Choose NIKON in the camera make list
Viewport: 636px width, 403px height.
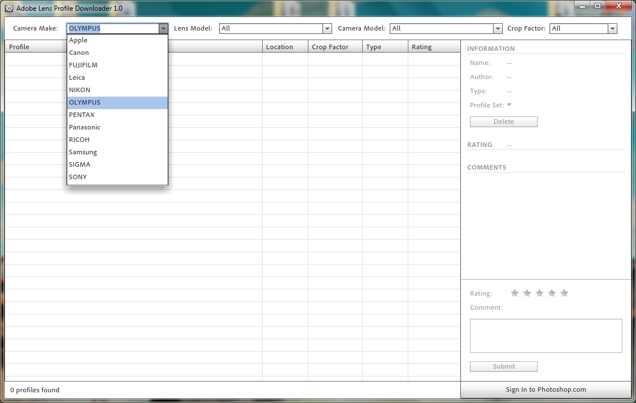pyautogui.click(x=80, y=90)
